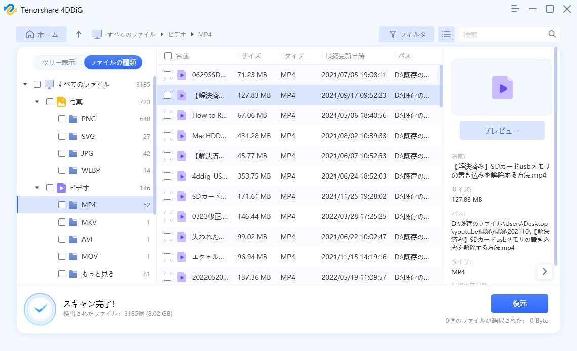This screenshot has width=577, height=351.
Task: Click the プレビュー button
Action: [x=502, y=130]
